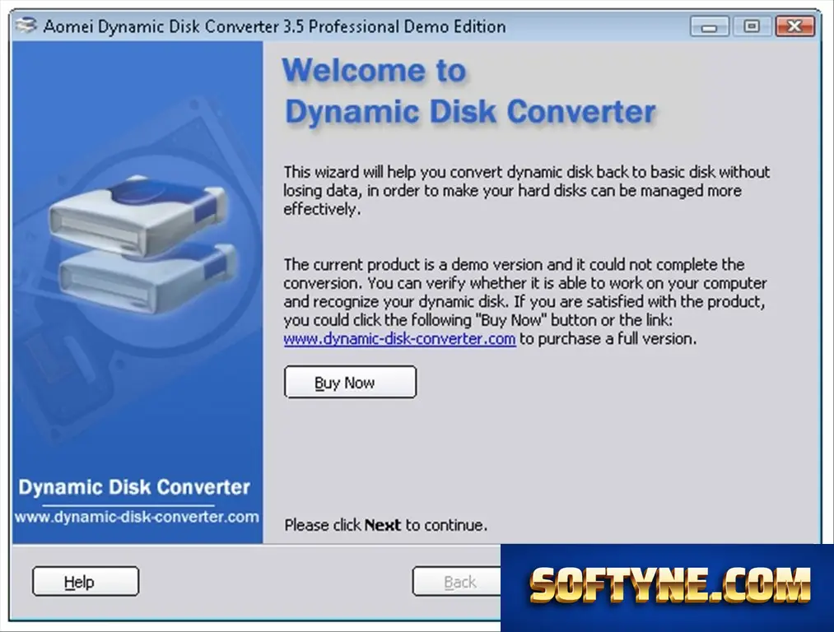The width and height of the screenshot is (834, 632).
Task: Click the bold word Next in instructions
Action: [383, 525]
